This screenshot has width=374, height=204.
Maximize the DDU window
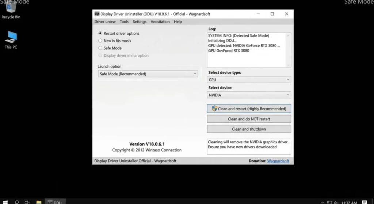click(272, 14)
